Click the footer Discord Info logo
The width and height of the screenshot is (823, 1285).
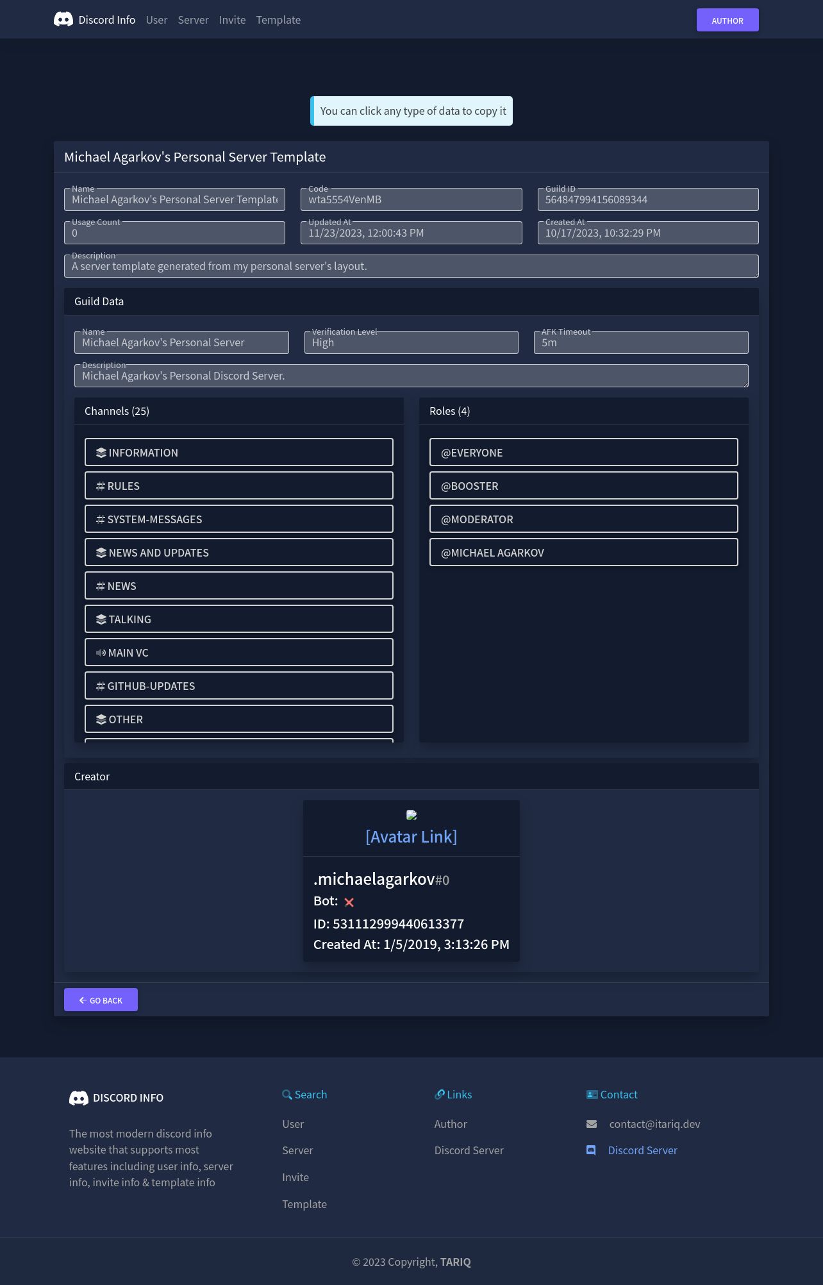tap(79, 1098)
